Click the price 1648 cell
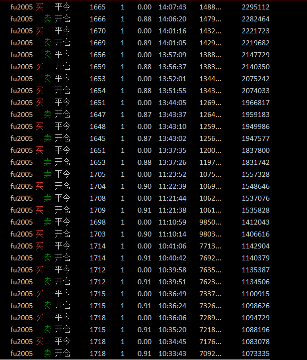The height and width of the screenshot is (360, 307). click(98, 126)
